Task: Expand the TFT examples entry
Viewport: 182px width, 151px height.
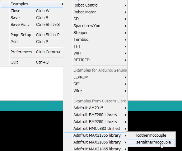Action: click(96, 46)
